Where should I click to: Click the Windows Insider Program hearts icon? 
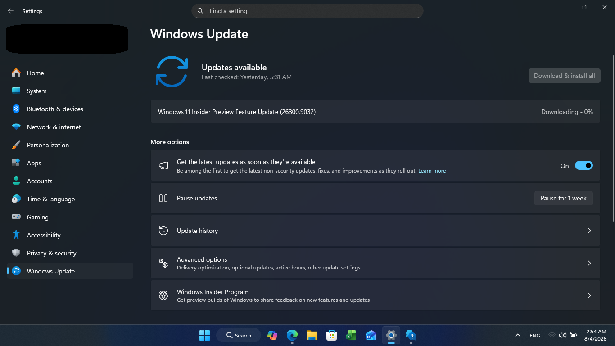coord(163,296)
